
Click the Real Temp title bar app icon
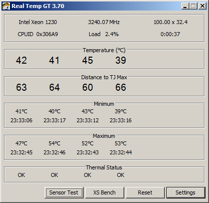[6, 6]
